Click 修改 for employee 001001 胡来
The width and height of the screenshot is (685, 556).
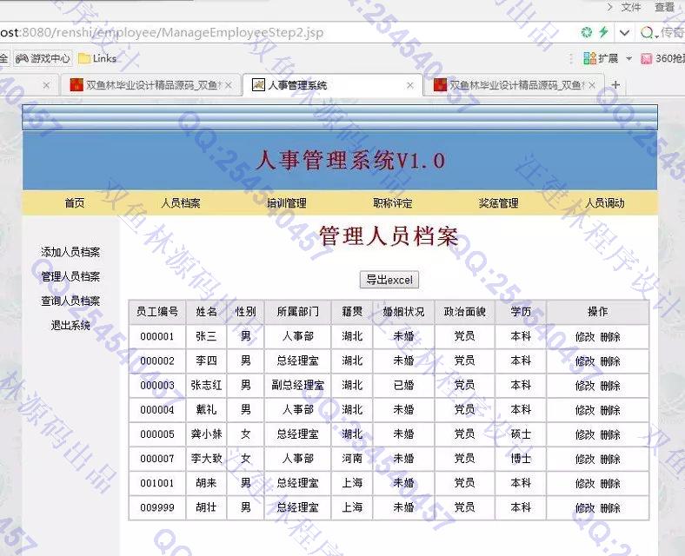tap(585, 483)
